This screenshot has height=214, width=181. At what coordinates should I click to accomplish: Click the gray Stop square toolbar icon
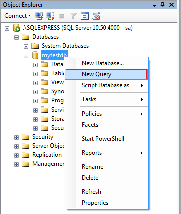[62, 16]
